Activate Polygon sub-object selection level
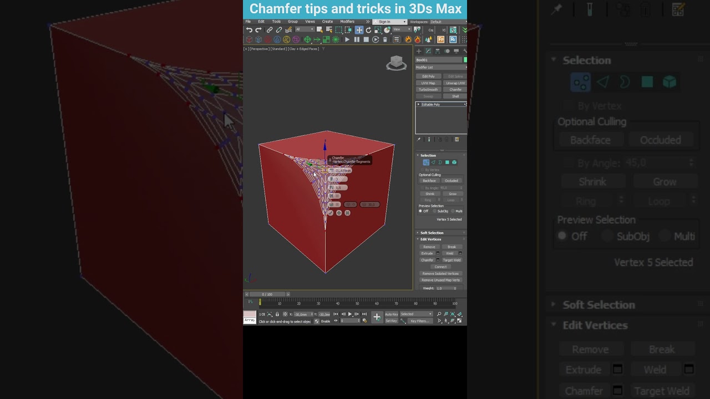The width and height of the screenshot is (710, 399). point(447,162)
